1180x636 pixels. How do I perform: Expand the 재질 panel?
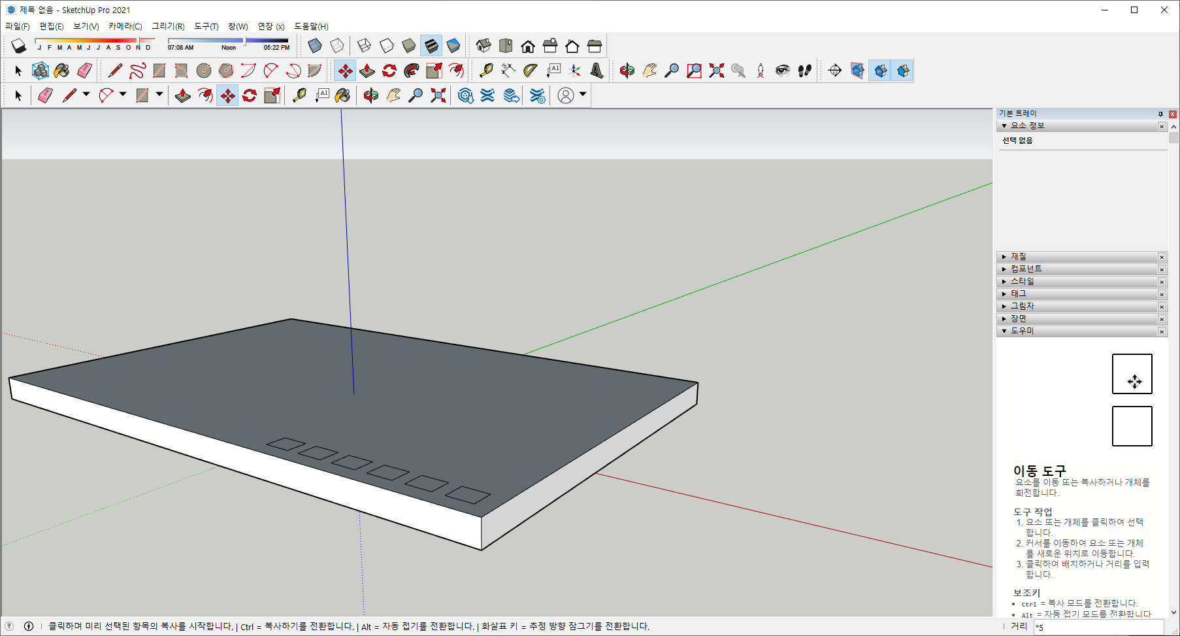(1004, 257)
